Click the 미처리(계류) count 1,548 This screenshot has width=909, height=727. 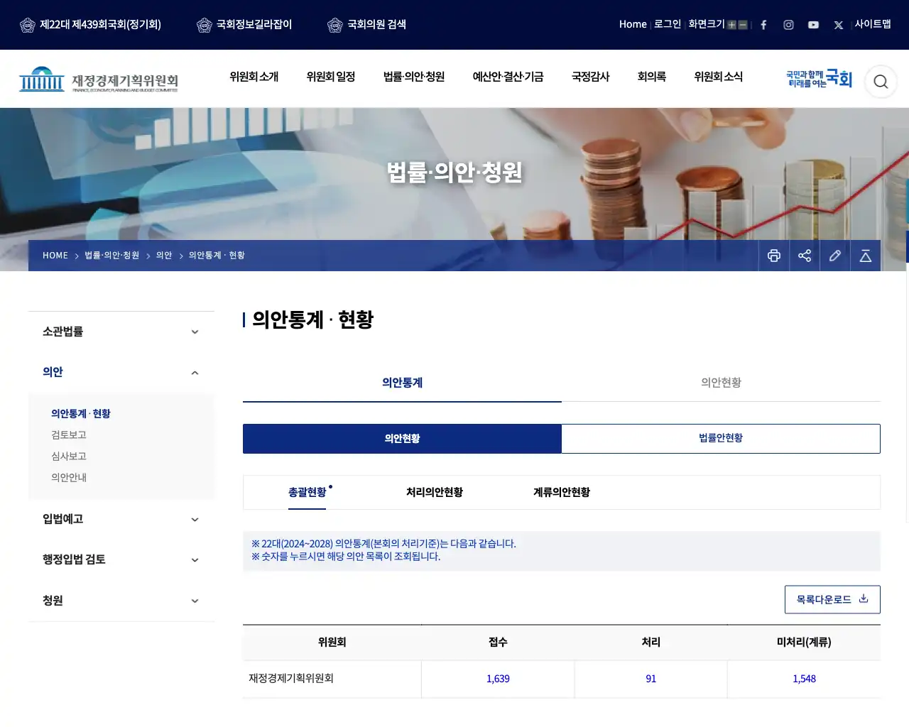804,679
